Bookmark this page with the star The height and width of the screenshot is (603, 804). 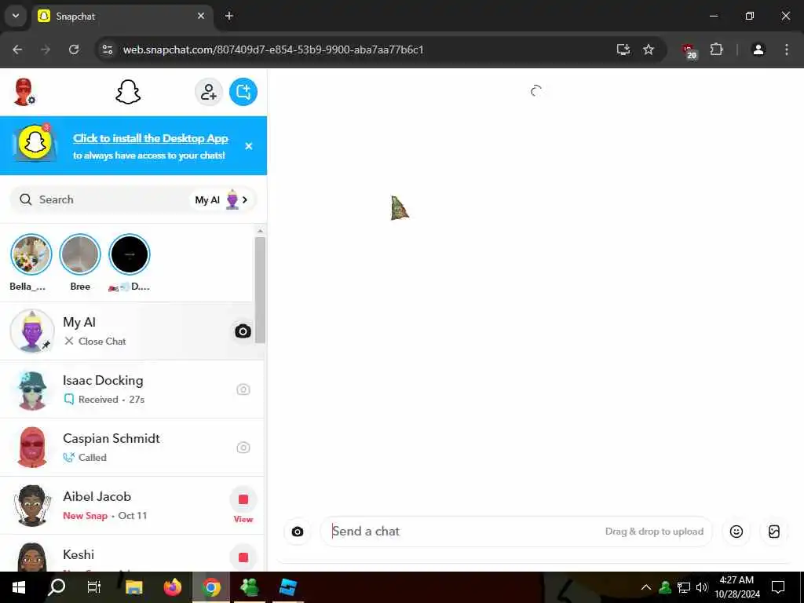tap(649, 49)
